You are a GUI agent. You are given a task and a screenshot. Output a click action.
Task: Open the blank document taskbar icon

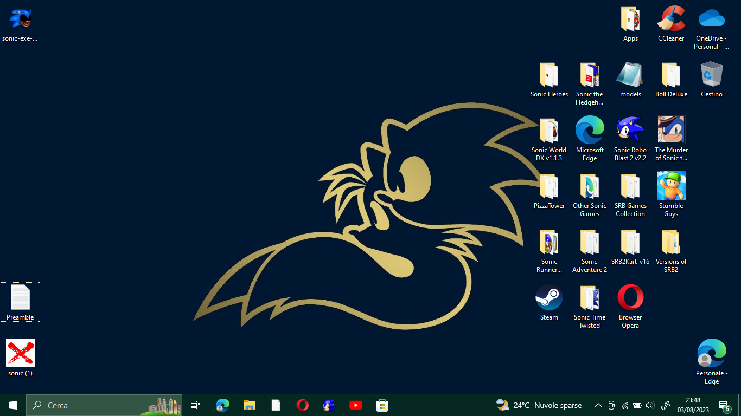pyautogui.click(x=276, y=405)
